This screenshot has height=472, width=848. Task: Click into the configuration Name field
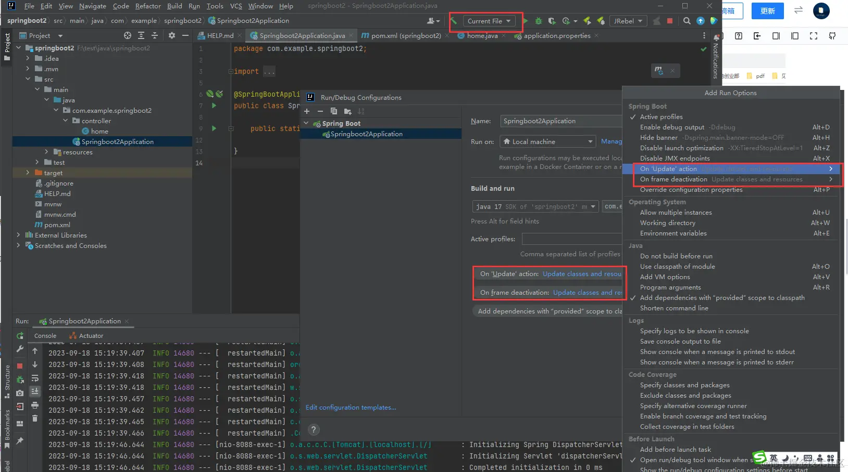(x=561, y=121)
